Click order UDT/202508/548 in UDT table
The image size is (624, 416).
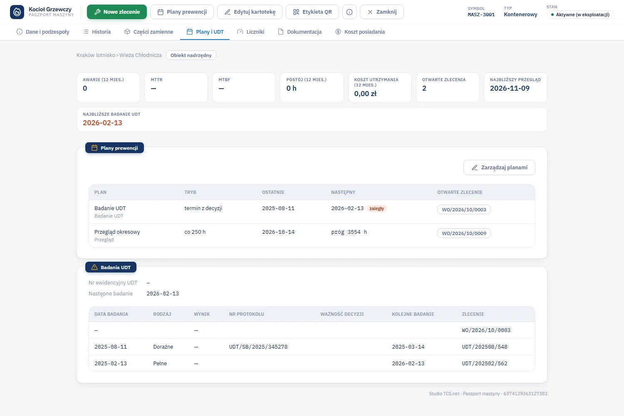[485, 347]
